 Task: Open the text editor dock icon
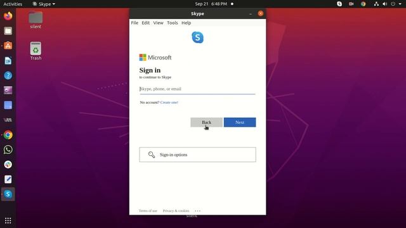[x=8, y=179]
